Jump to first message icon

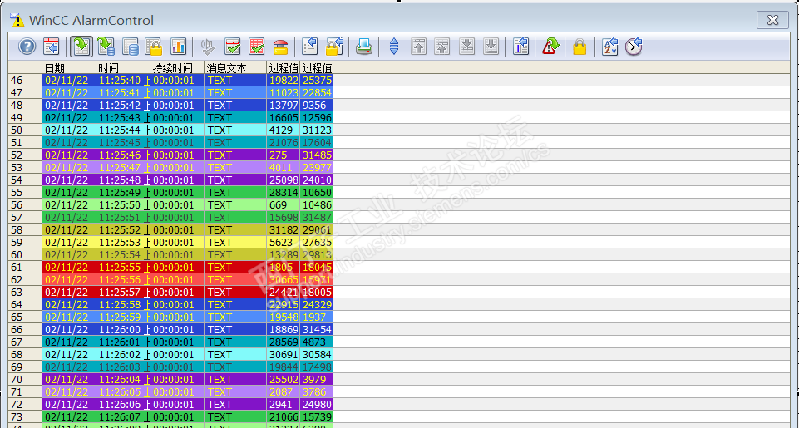point(418,47)
